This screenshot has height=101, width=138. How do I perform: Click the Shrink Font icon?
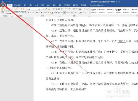(x=46, y=9)
